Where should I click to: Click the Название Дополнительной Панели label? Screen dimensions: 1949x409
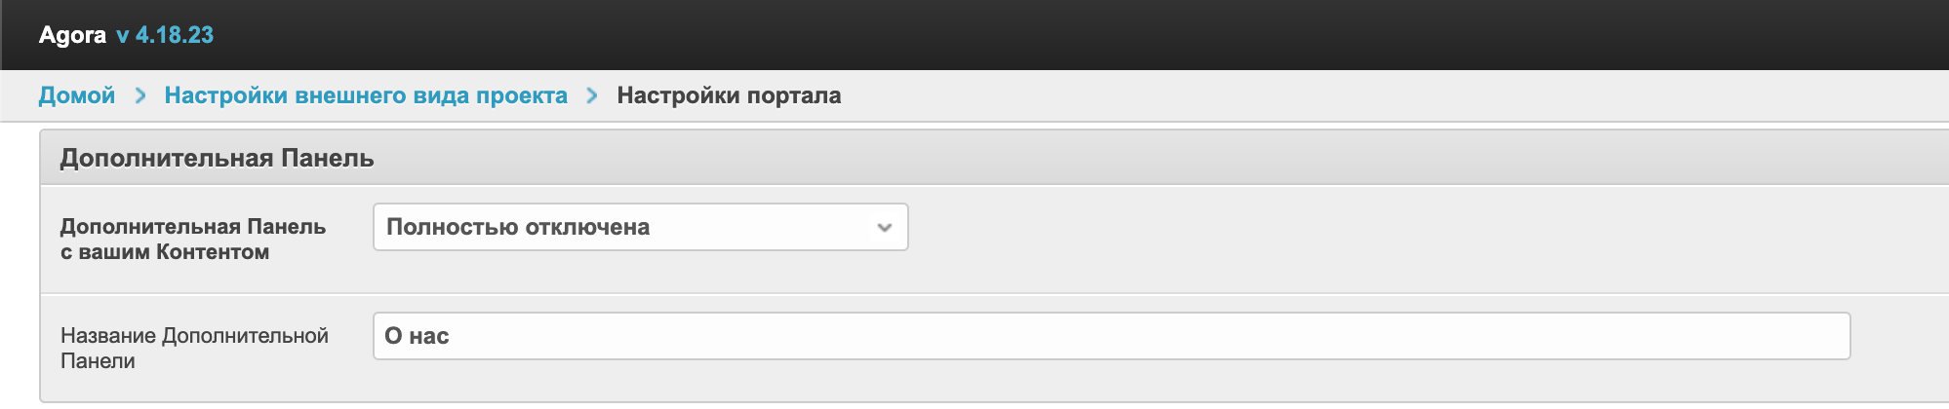point(194,348)
